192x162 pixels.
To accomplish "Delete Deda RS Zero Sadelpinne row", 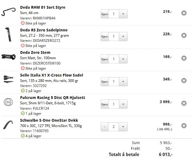I will [x=184, y=36].
